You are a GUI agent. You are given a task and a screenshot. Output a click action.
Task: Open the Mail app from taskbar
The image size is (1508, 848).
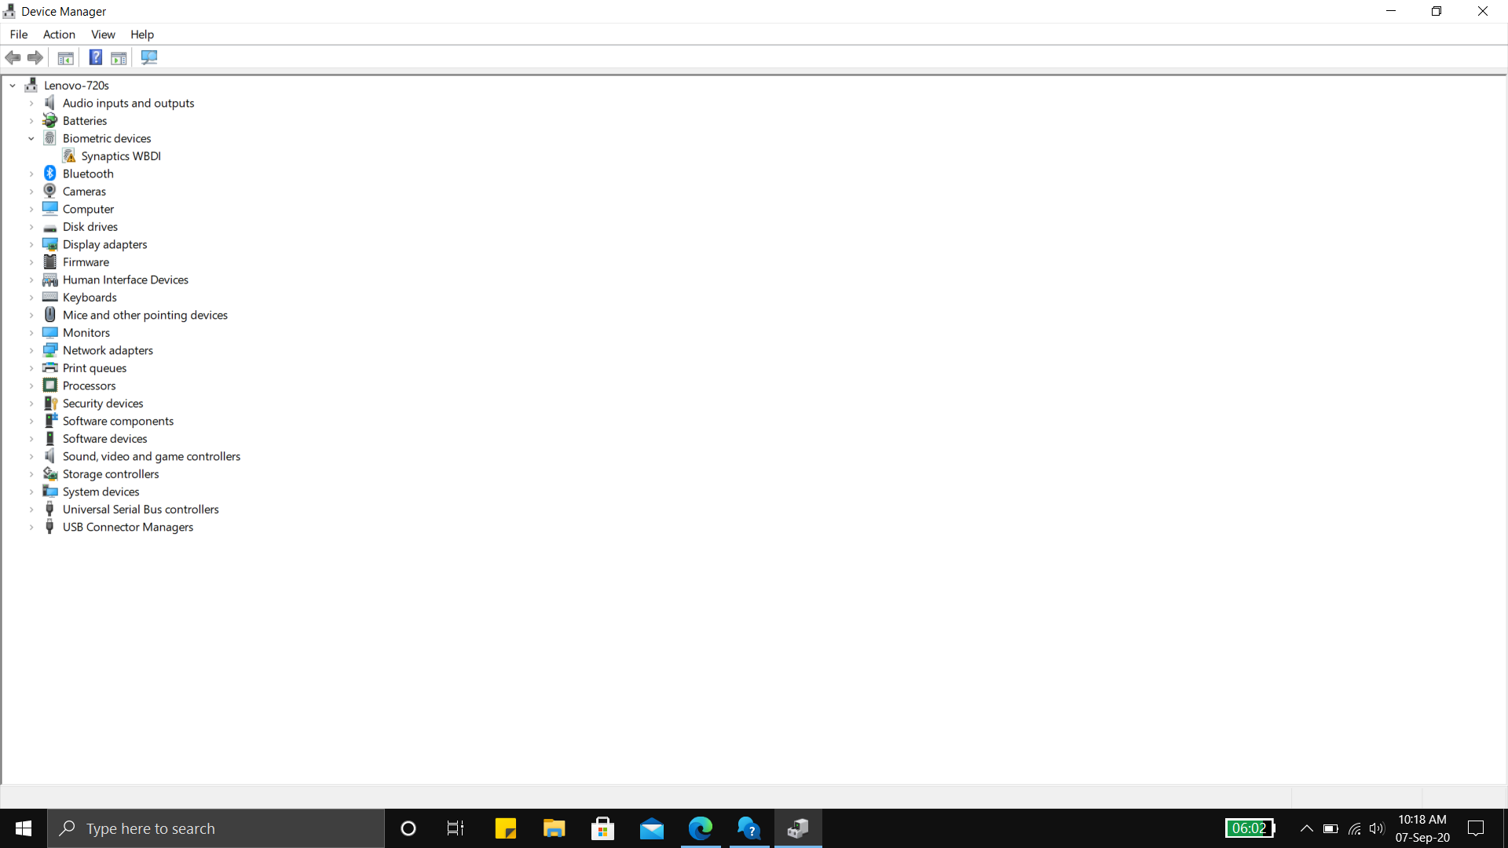point(651,828)
